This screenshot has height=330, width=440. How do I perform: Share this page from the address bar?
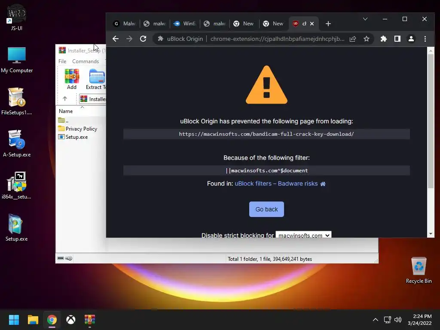(353, 39)
